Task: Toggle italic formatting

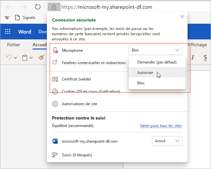Action: point(193,57)
